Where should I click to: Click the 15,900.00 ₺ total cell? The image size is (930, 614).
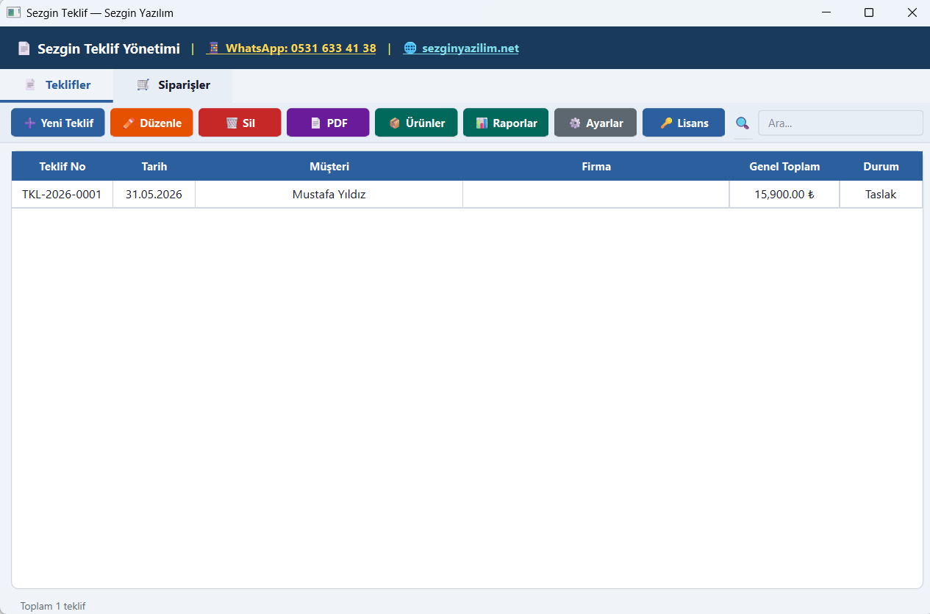[x=784, y=195]
